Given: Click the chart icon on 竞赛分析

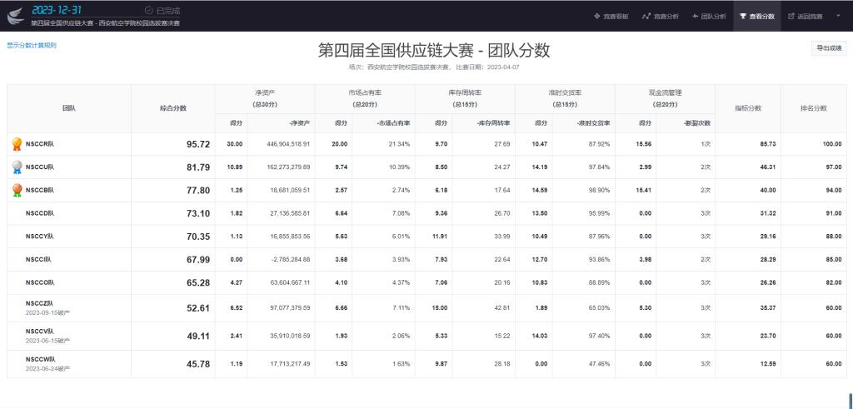Looking at the screenshot, I should click(646, 16).
